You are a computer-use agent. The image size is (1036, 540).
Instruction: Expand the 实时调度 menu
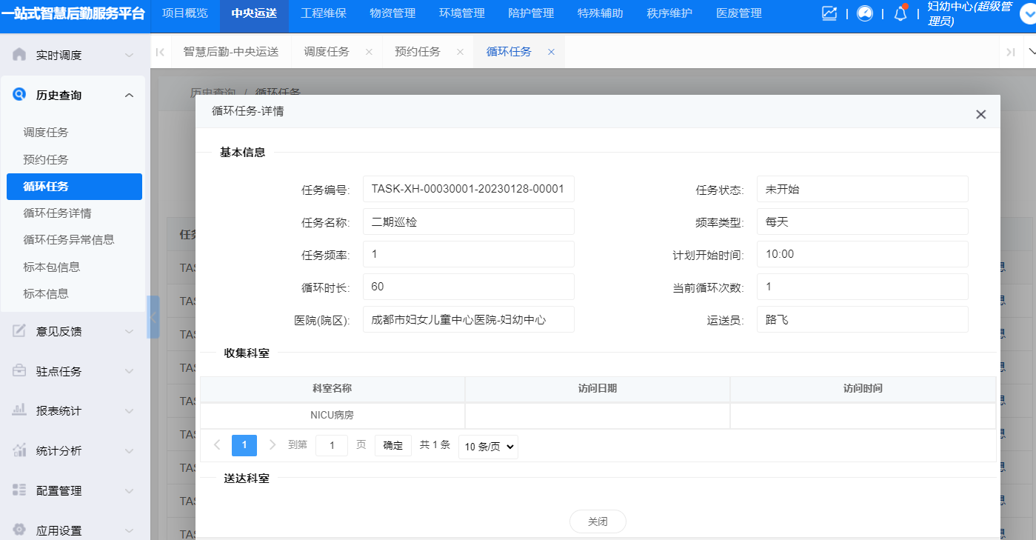point(129,56)
